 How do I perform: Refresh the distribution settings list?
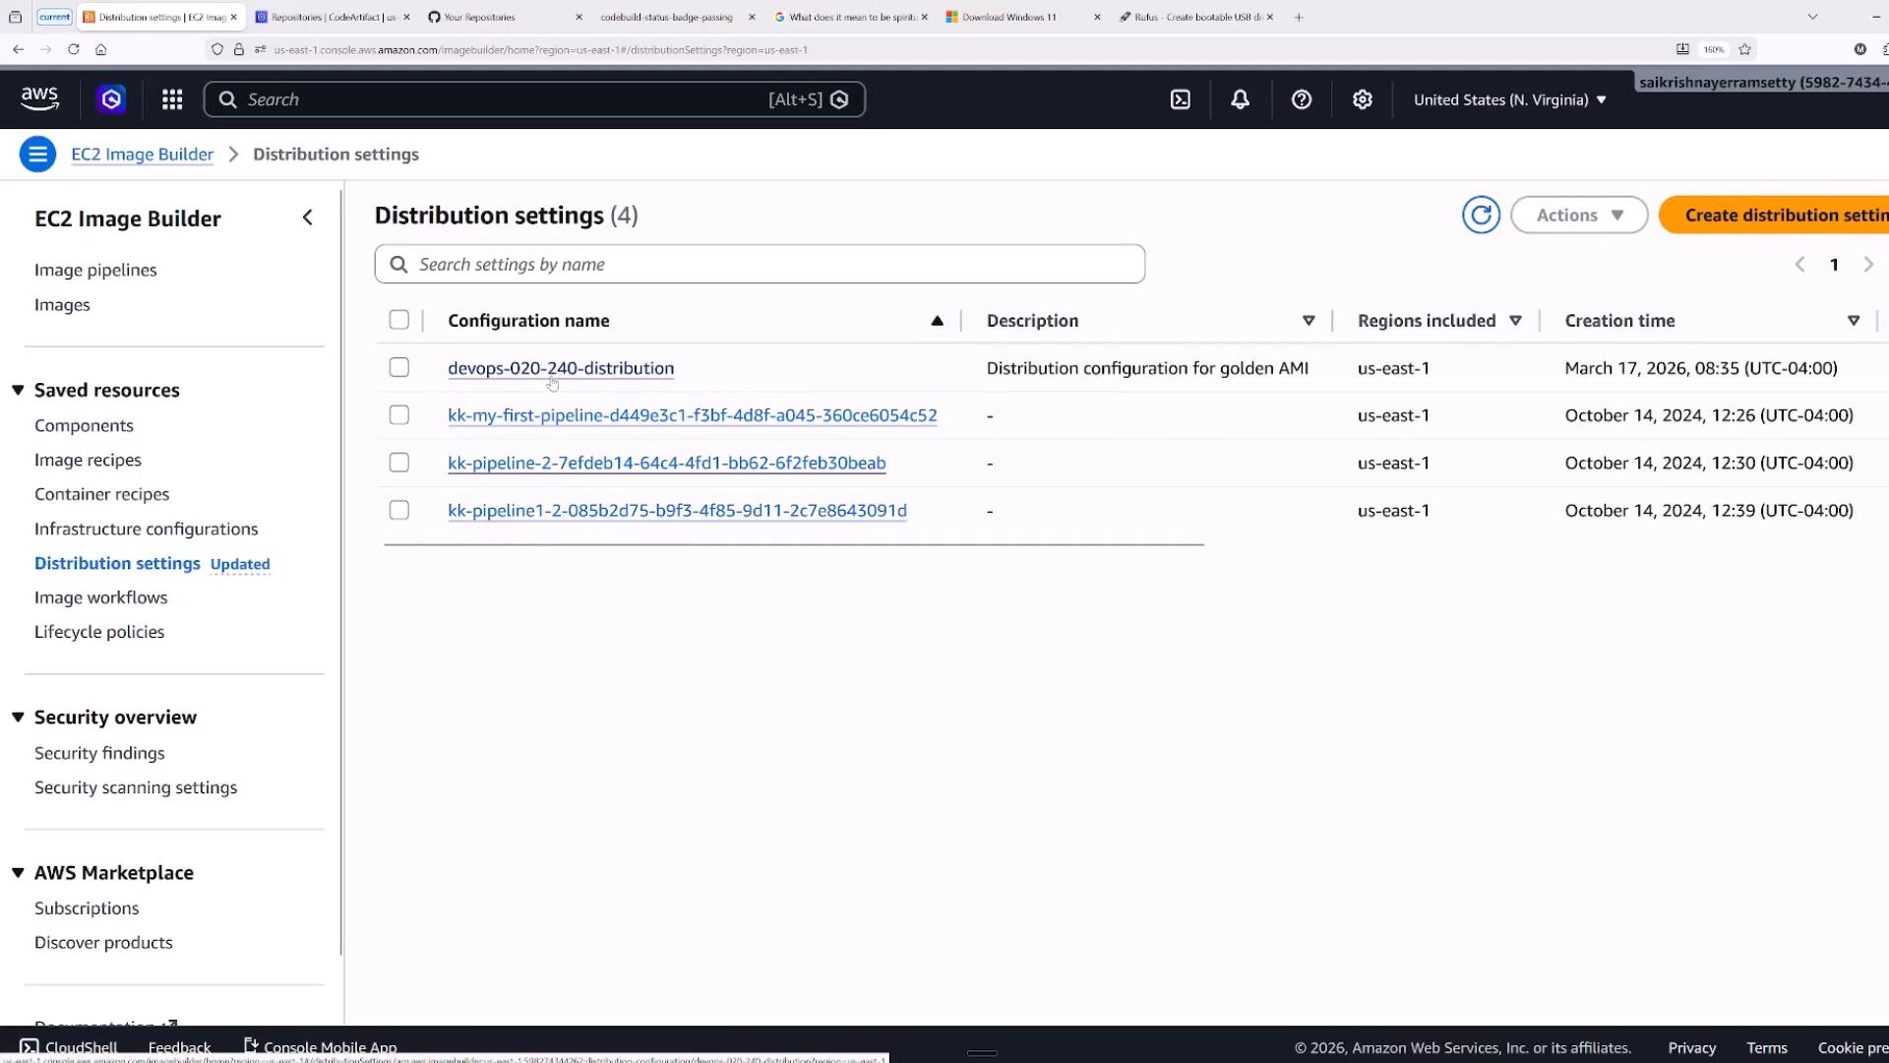[x=1481, y=215]
